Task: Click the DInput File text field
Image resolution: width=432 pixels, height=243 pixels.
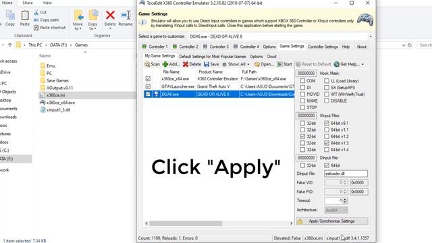Action: (x=346, y=173)
